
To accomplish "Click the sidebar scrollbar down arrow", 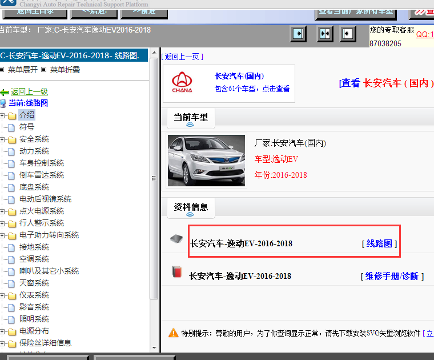I will pyautogui.click(x=154, y=347).
